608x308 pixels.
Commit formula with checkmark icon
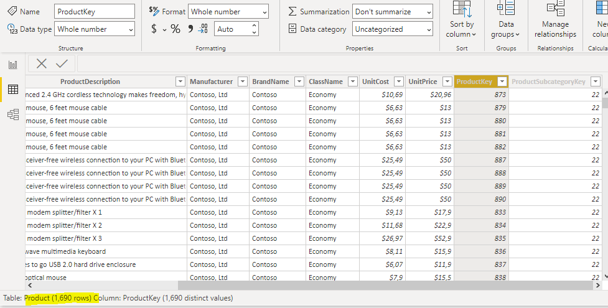[x=62, y=63]
